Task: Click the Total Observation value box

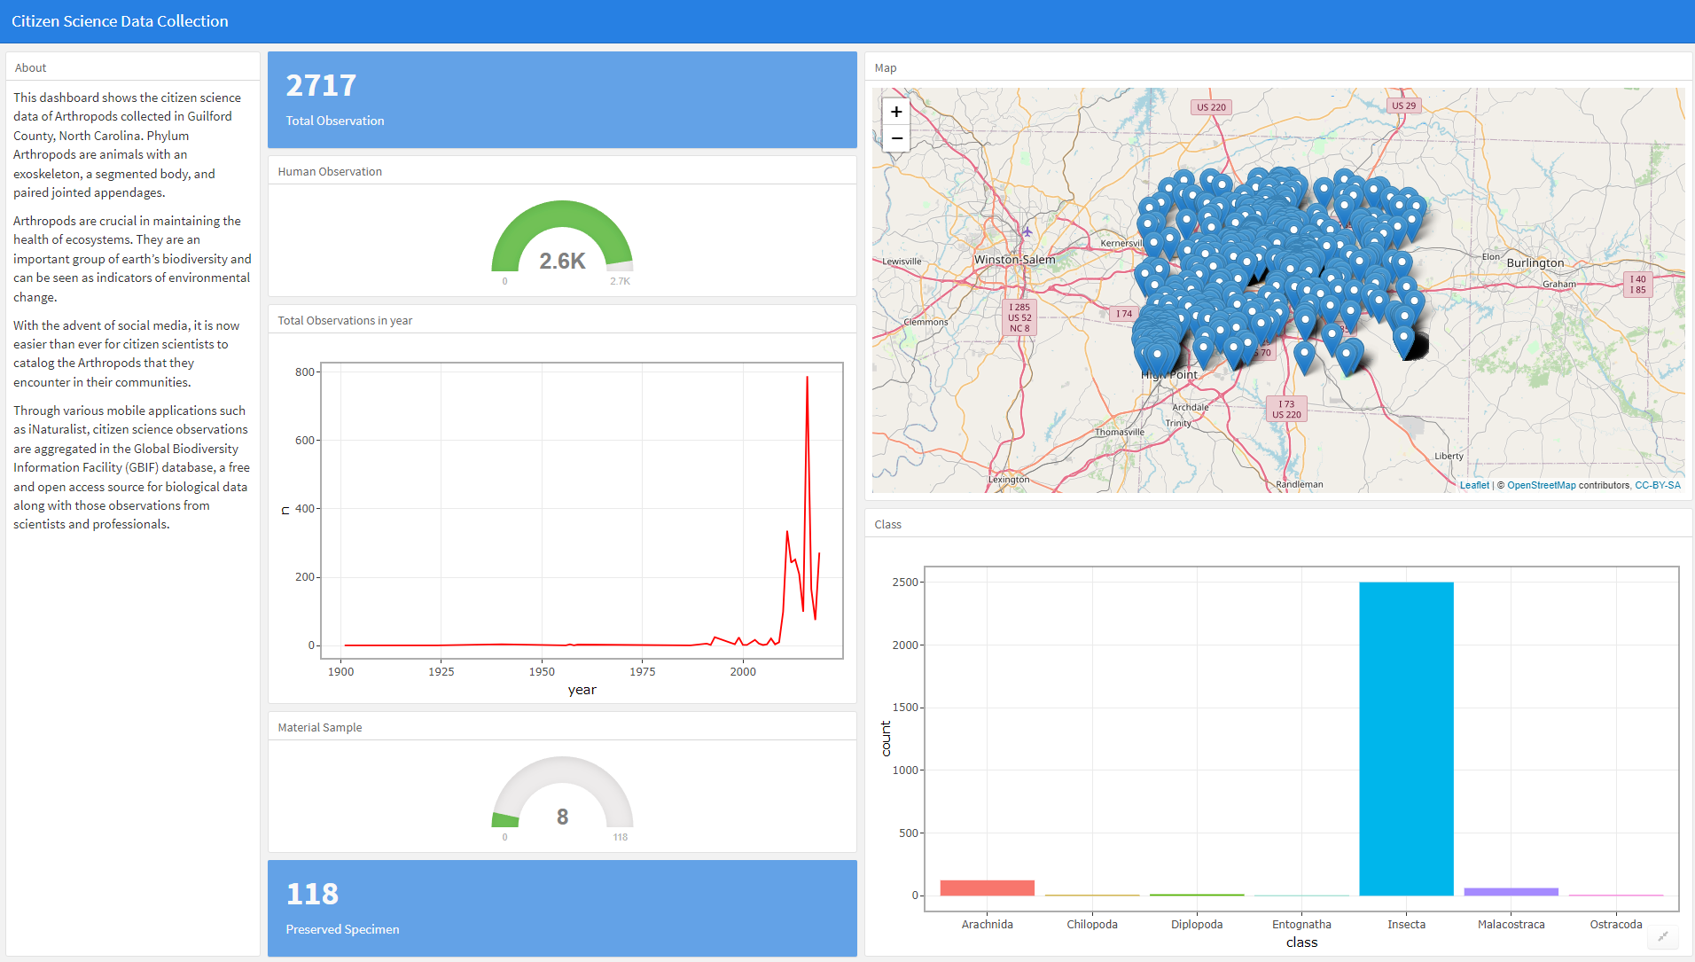Action: pyautogui.click(x=562, y=99)
